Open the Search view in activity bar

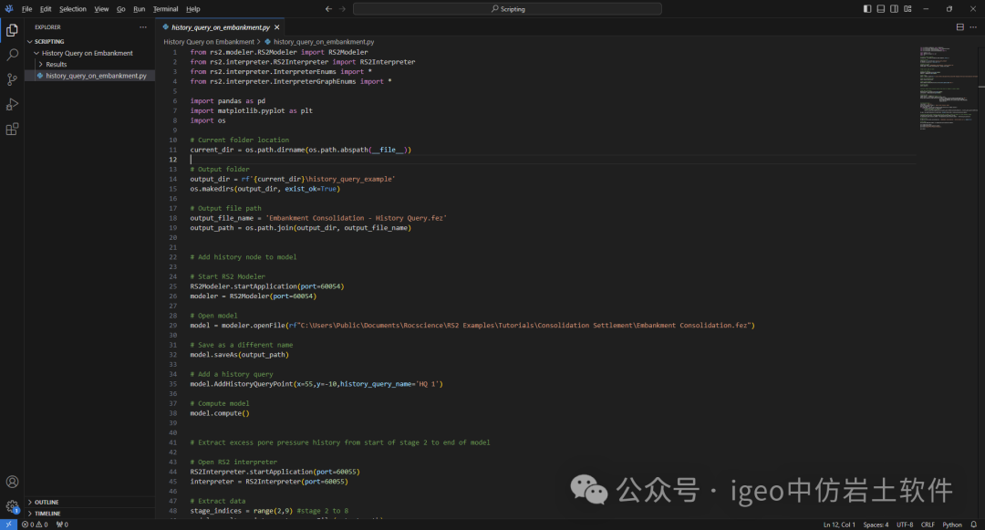point(12,55)
